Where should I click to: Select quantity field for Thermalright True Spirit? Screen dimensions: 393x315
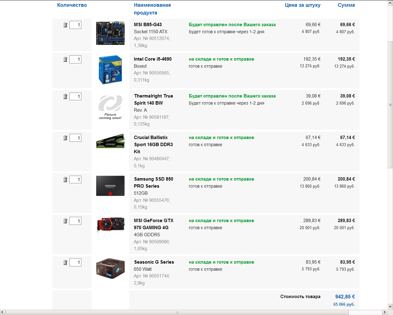(x=75, y=96)
